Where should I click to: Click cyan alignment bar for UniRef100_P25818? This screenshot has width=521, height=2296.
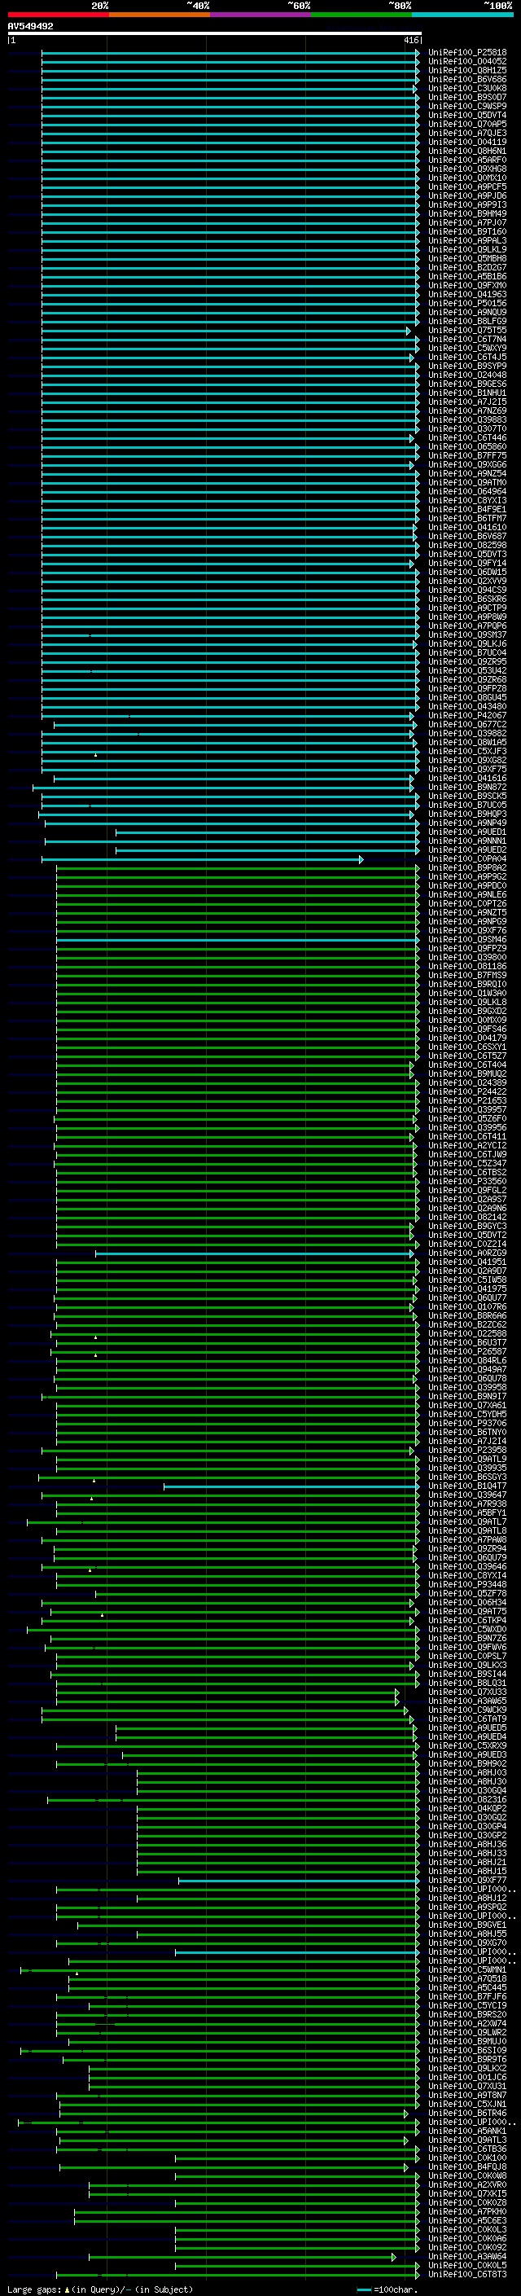click(x=230, y=53)
